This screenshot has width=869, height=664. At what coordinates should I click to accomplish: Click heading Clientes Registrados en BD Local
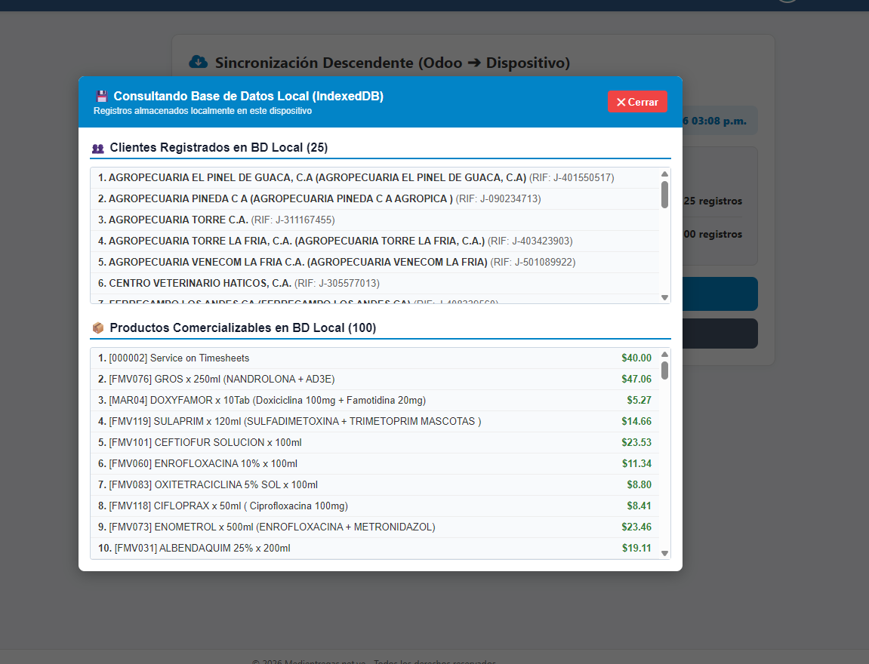tap(218, 148)
